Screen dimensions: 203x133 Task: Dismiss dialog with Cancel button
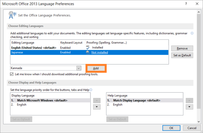[x=192, y=128]
